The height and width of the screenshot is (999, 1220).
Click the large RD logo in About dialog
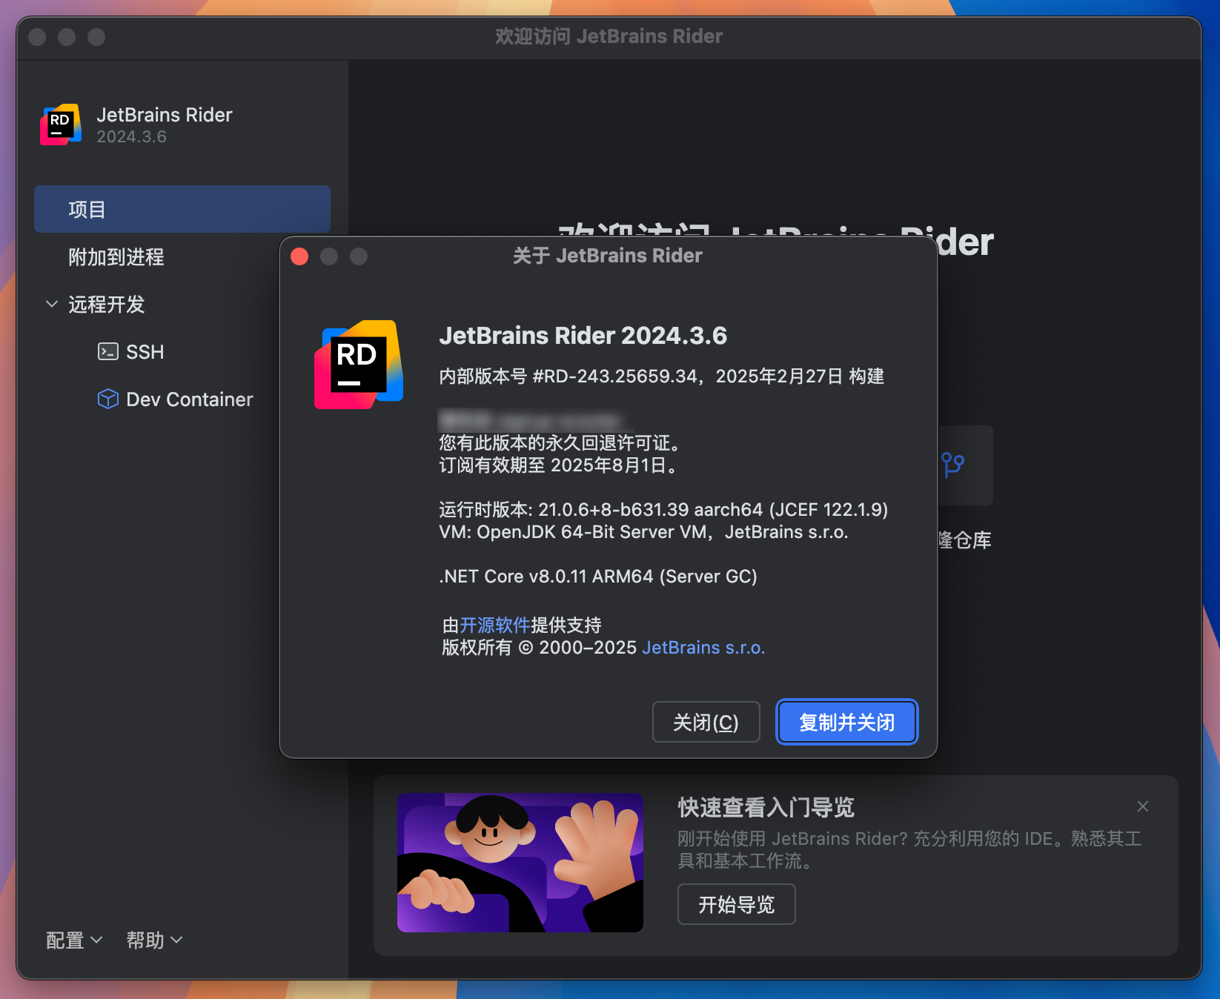point(359,365)
